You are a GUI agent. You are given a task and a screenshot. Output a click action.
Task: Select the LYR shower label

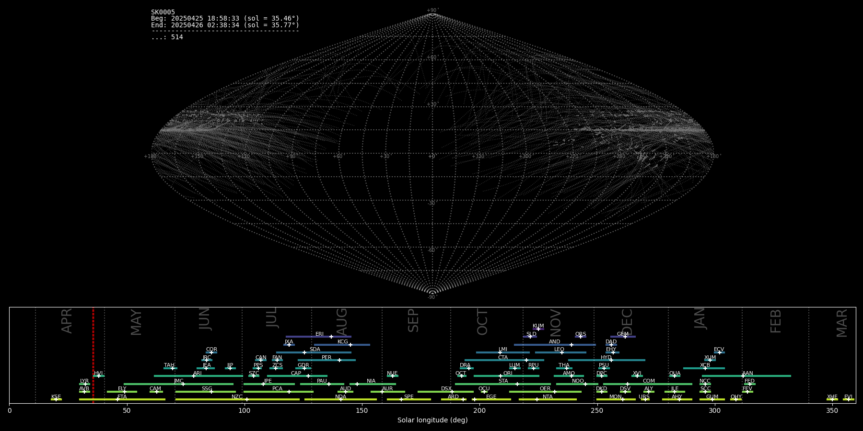84,381
